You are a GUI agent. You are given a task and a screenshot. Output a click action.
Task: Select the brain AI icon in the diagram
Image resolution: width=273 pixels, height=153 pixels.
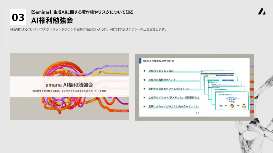tap(232, 106)
